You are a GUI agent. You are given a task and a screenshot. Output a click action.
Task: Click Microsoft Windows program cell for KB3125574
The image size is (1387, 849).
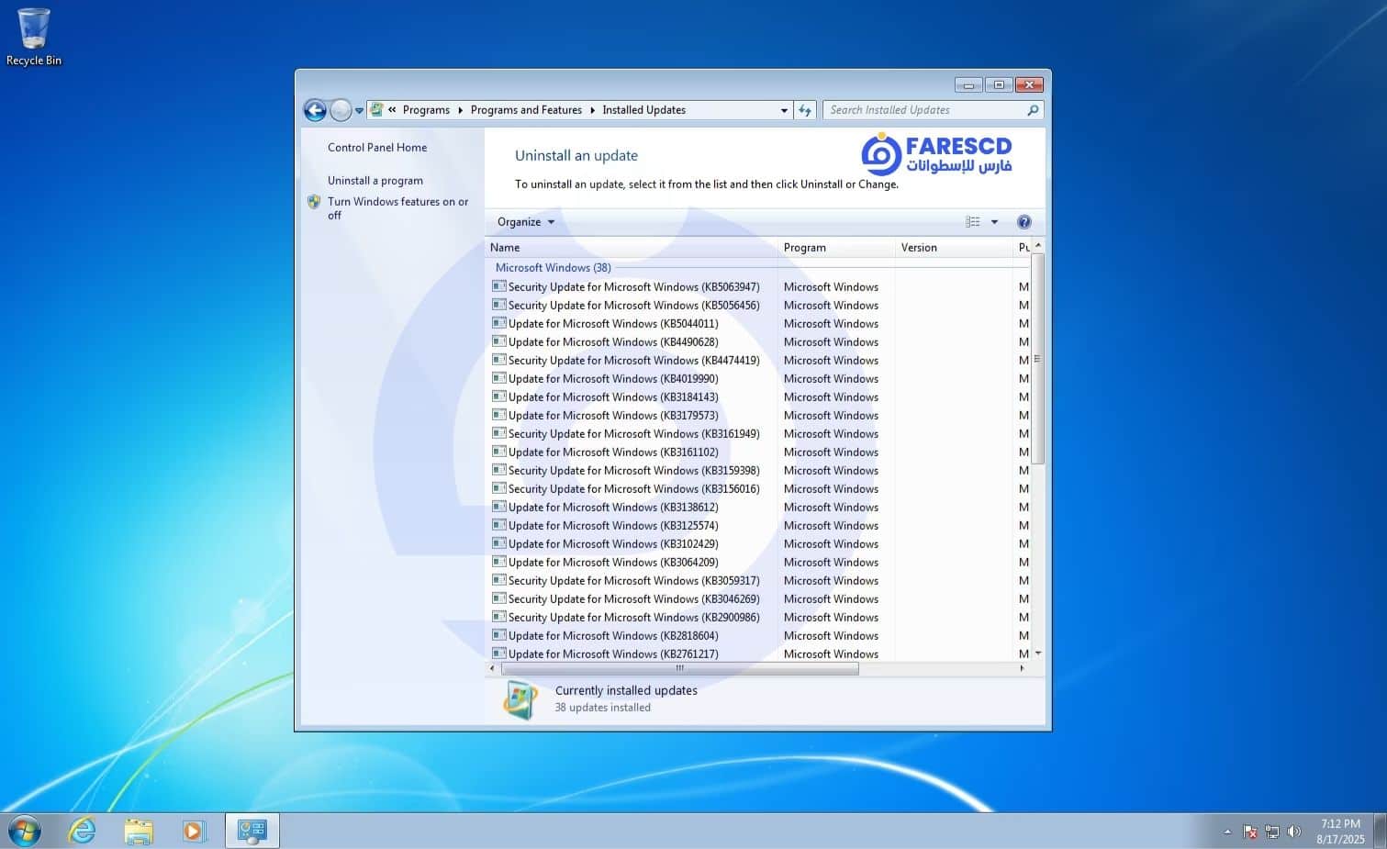click(831, 526)
